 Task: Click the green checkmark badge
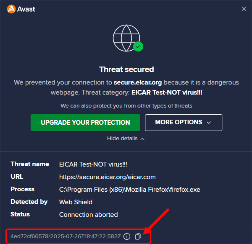138,46
